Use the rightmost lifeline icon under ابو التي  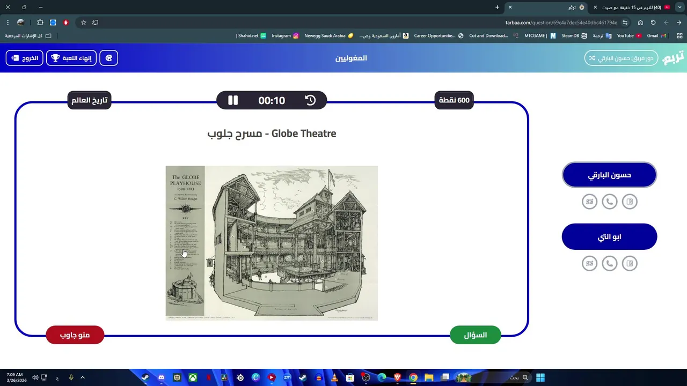point(630,263)
